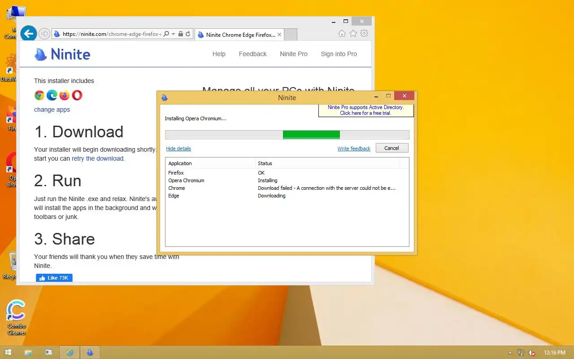Click the Ninite taskbar icon

tap(90, 352)
